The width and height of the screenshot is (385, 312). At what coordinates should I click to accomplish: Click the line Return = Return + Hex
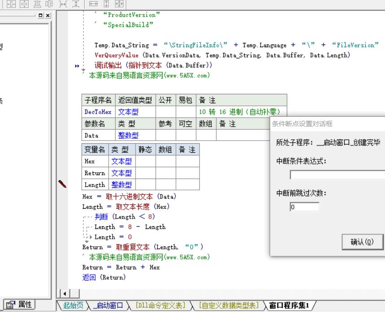121,267
